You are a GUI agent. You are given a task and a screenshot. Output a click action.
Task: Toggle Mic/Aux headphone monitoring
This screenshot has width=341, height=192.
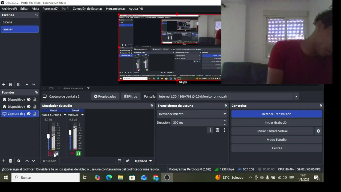click(x=78, y=153)
